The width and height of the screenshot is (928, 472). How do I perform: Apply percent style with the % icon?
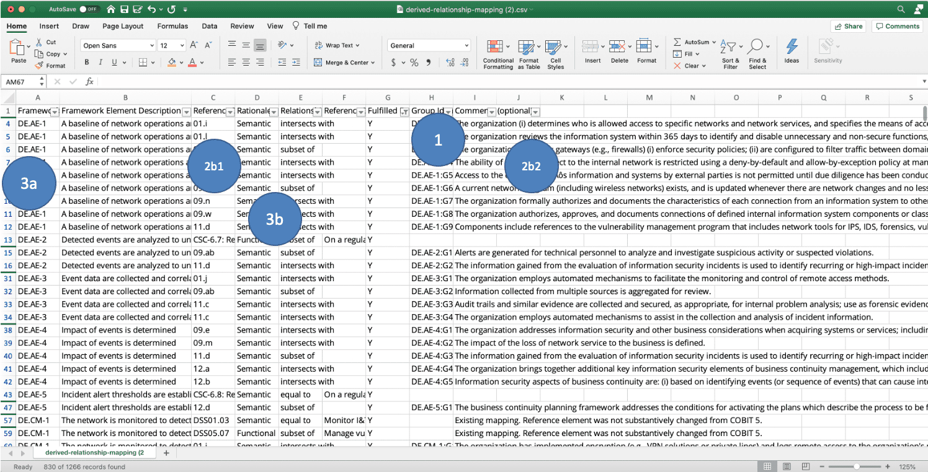(414, 63)
